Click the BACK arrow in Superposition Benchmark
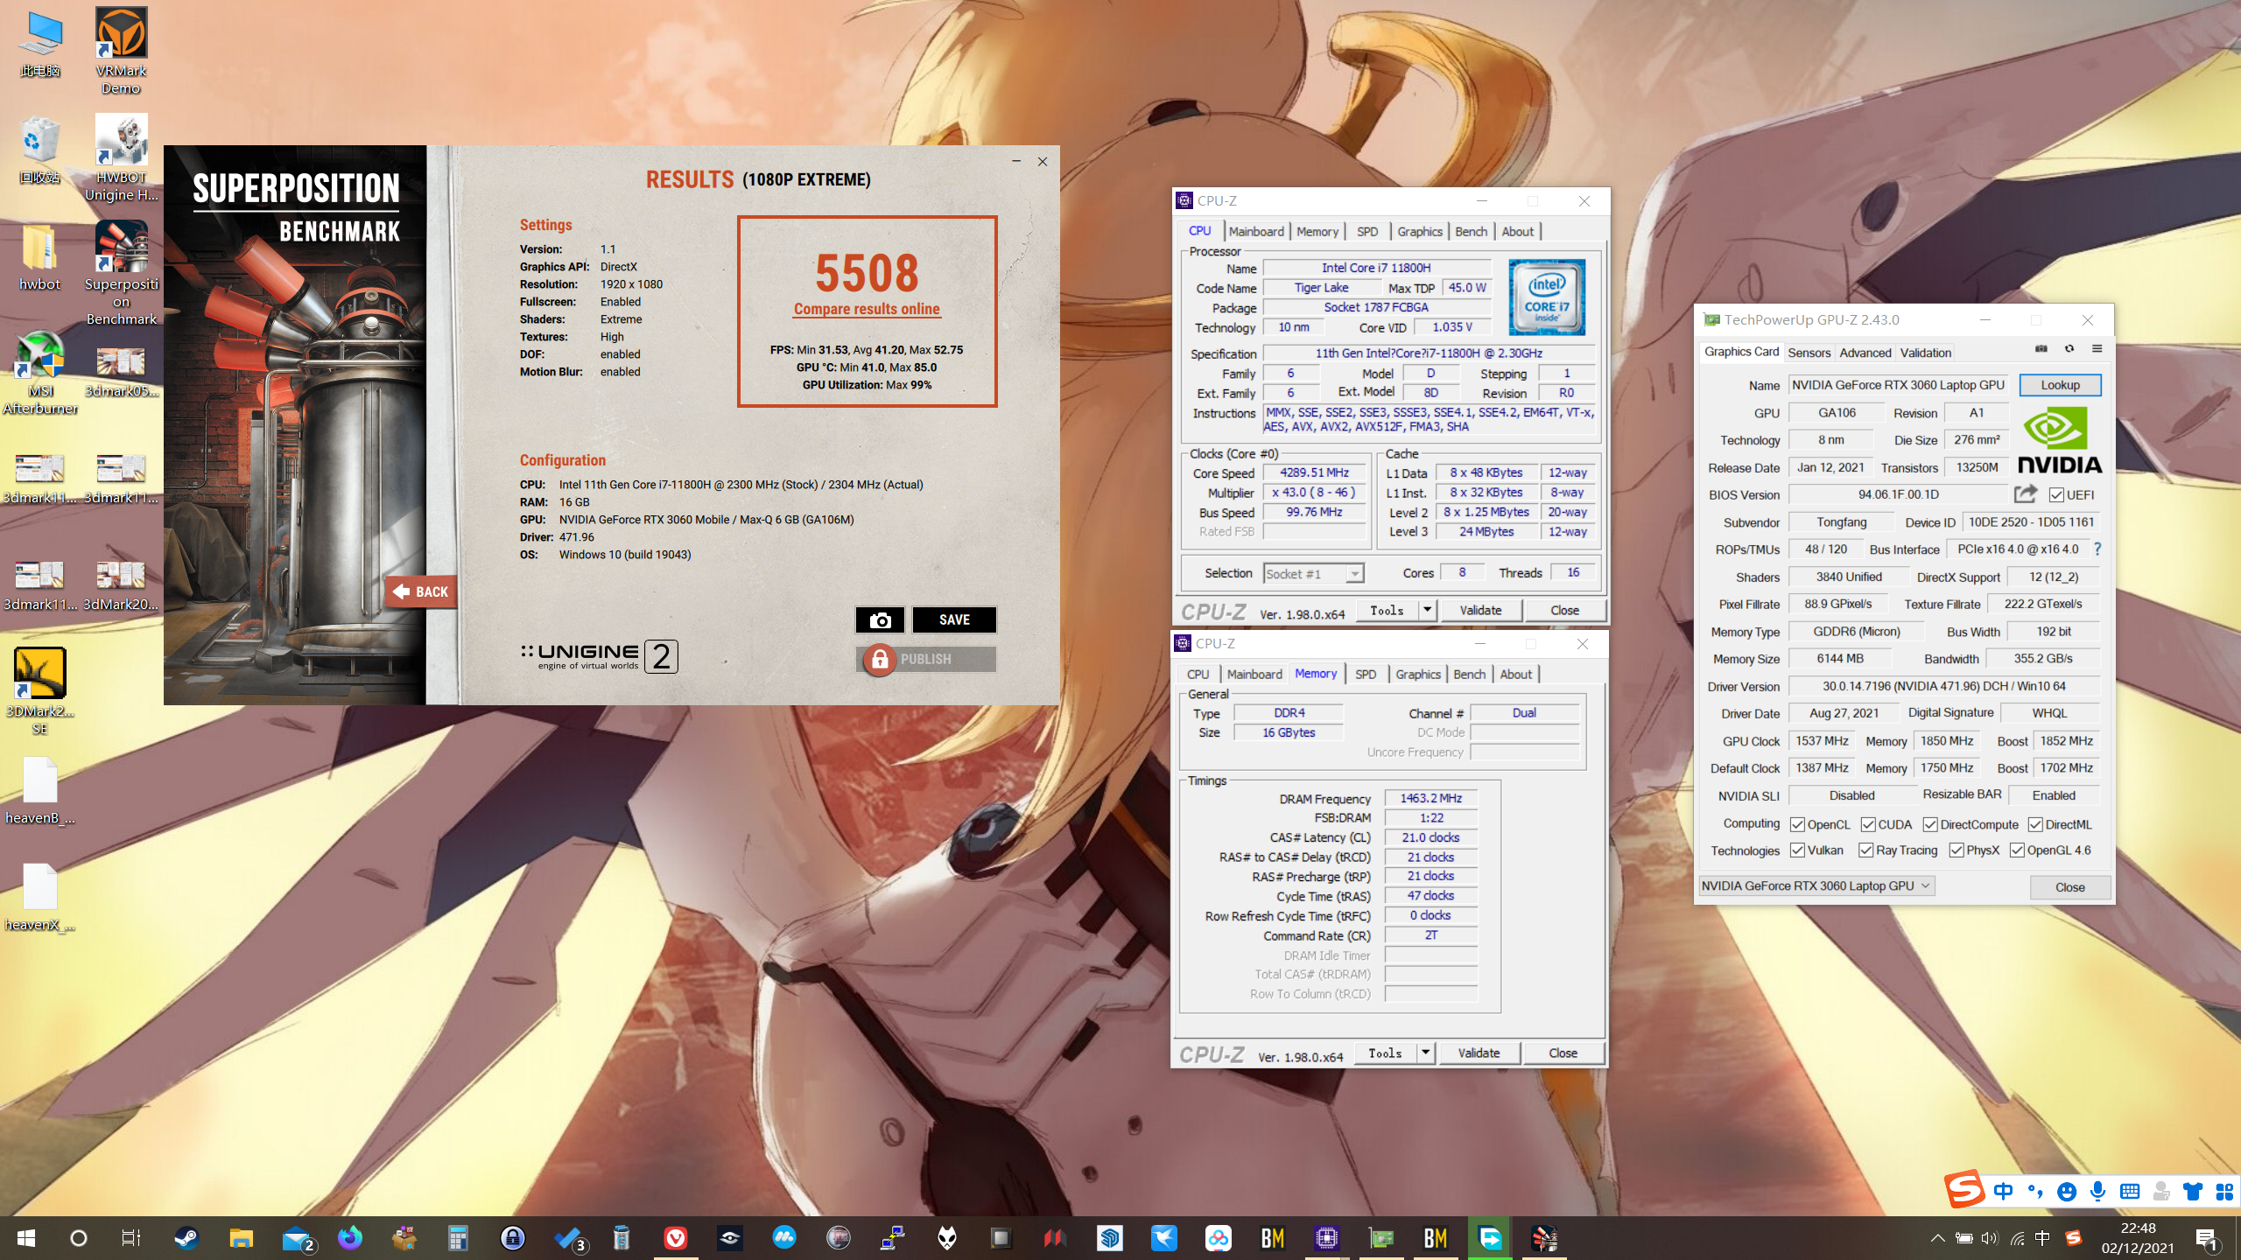 click(x=420, y=591)
